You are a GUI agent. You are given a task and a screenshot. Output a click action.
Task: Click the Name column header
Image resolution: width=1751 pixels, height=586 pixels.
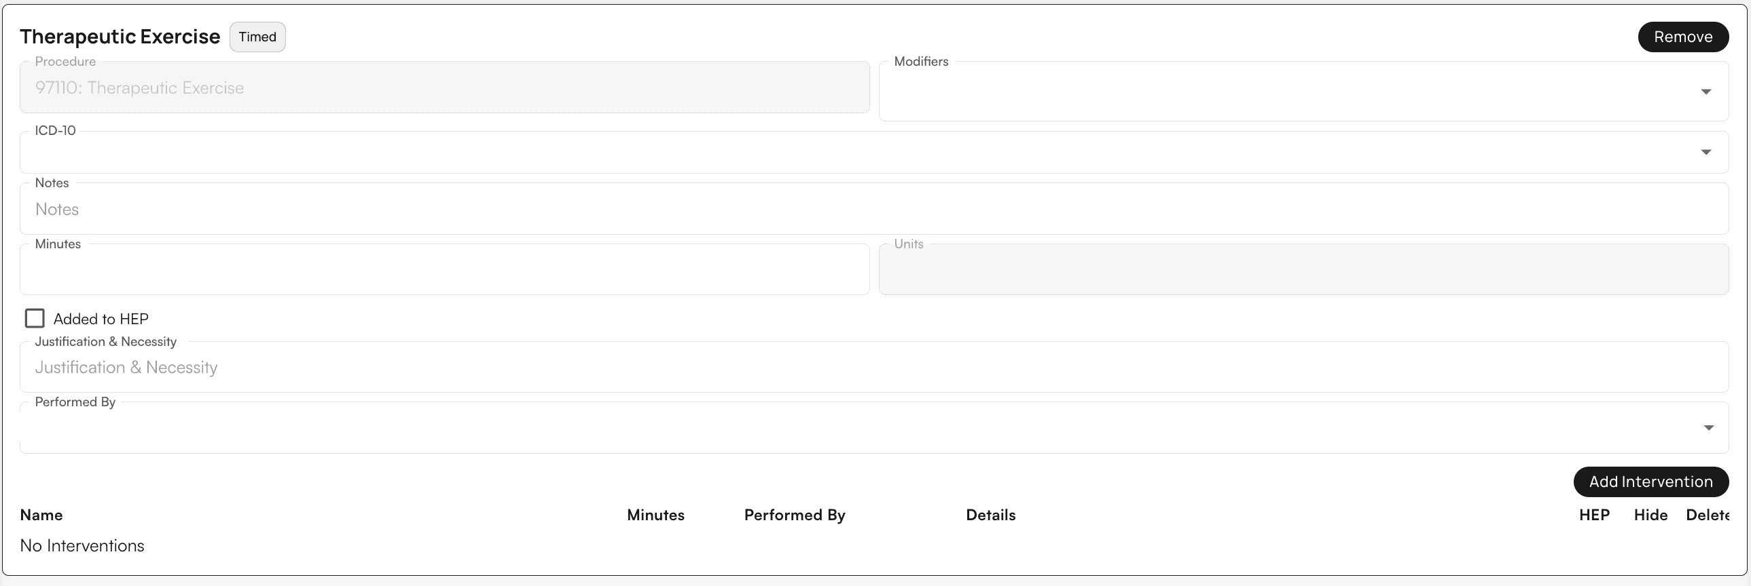click(41, 515)
